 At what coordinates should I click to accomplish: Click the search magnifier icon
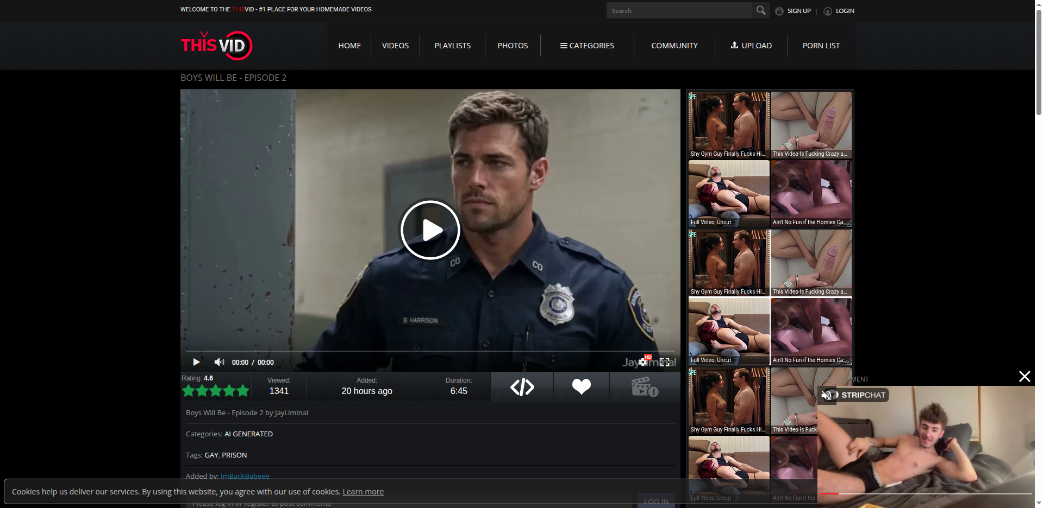[761, 10]
